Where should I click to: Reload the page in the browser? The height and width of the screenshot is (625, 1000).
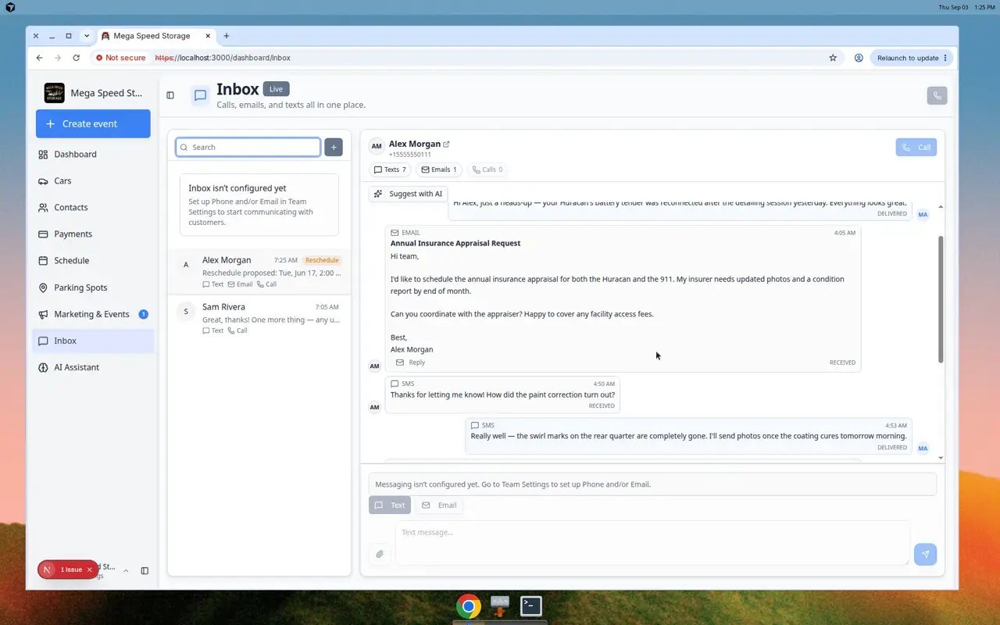[x=76, y=58]
